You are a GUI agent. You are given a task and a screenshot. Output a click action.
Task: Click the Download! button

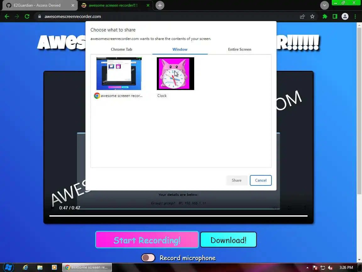(x=228, y=240)
